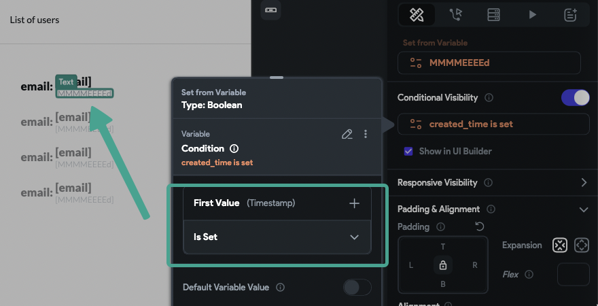The image size is (598, 306).
Task: Open the Backend Query database tab icon
Action: tap(493, 15)
